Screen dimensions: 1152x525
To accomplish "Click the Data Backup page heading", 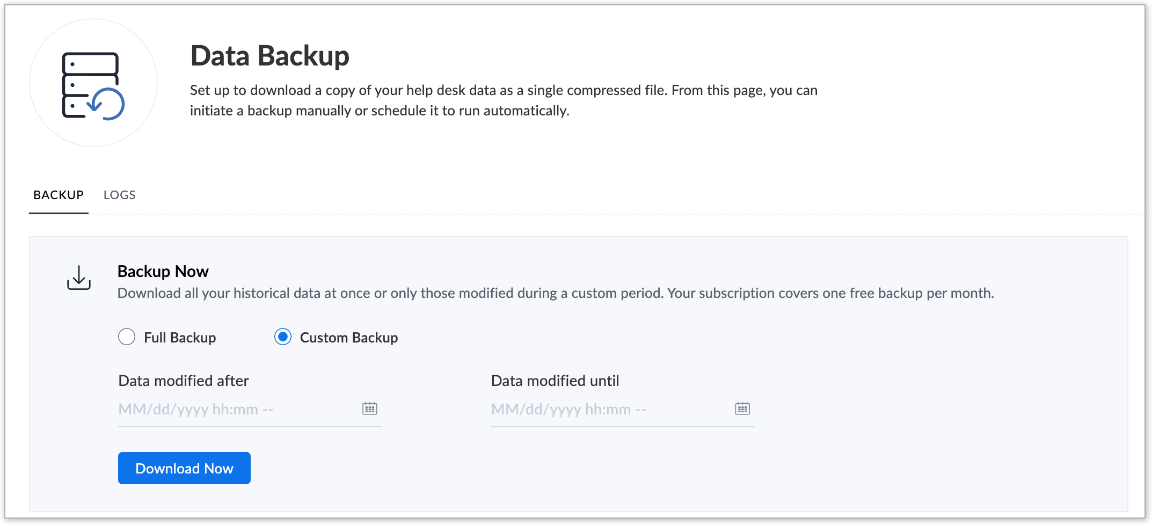I will 269,56.
